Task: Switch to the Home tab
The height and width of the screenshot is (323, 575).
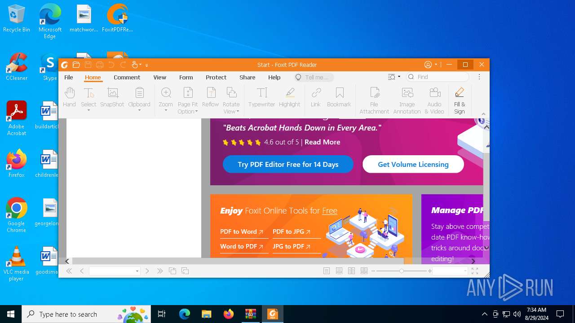Action: click(93, 77)
